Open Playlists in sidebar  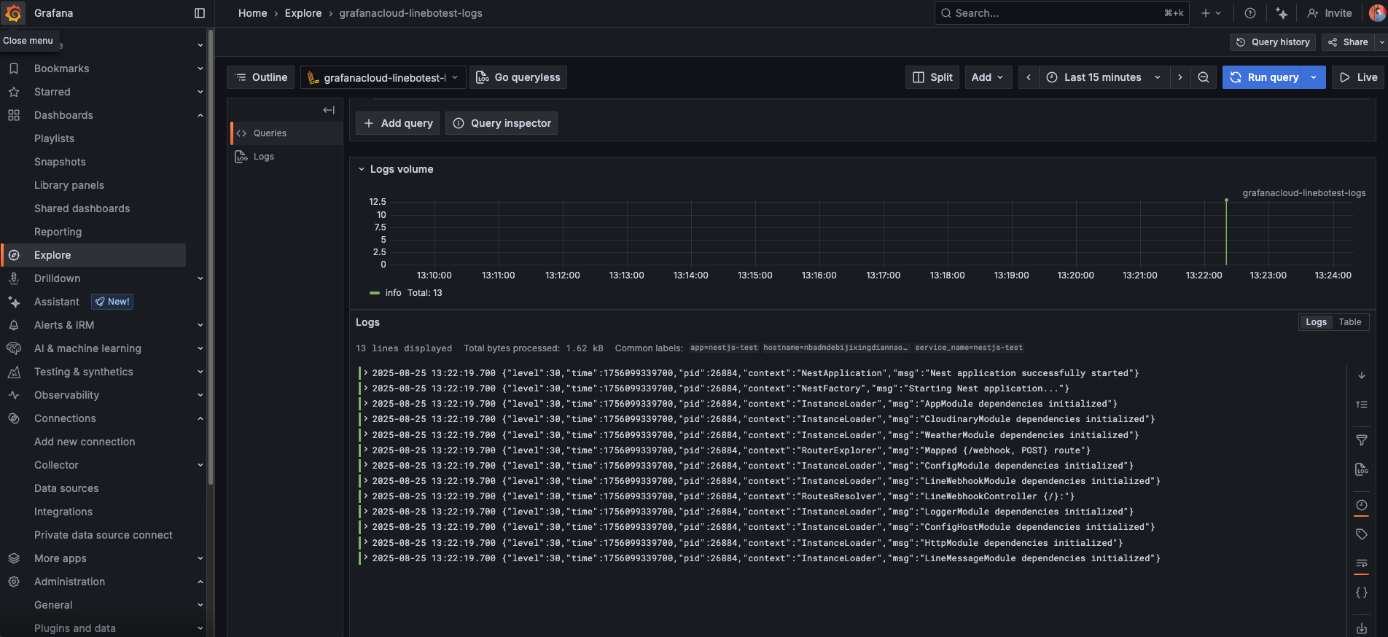point(54,138)
